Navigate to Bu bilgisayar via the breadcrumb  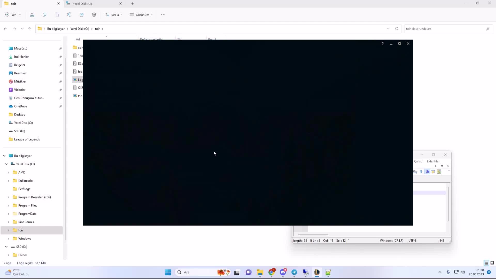pyautogui.click(x=56, y=29)
